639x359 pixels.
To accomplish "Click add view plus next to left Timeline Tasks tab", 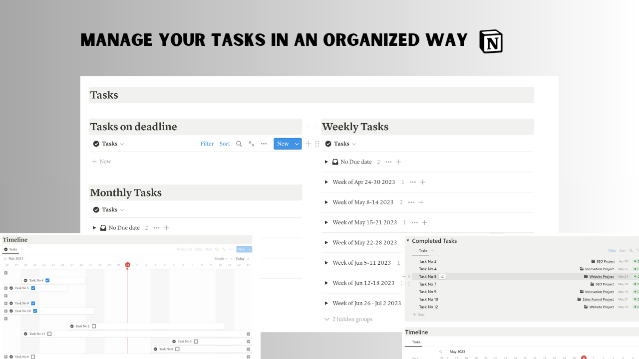I will click(x=21, y=249).
